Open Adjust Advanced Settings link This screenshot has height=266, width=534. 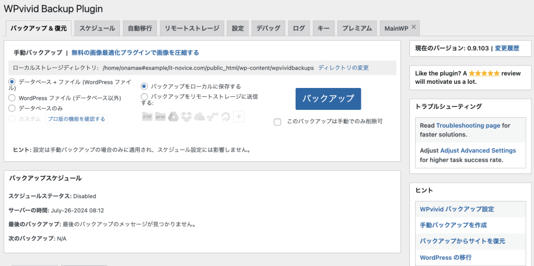(478, 150)
